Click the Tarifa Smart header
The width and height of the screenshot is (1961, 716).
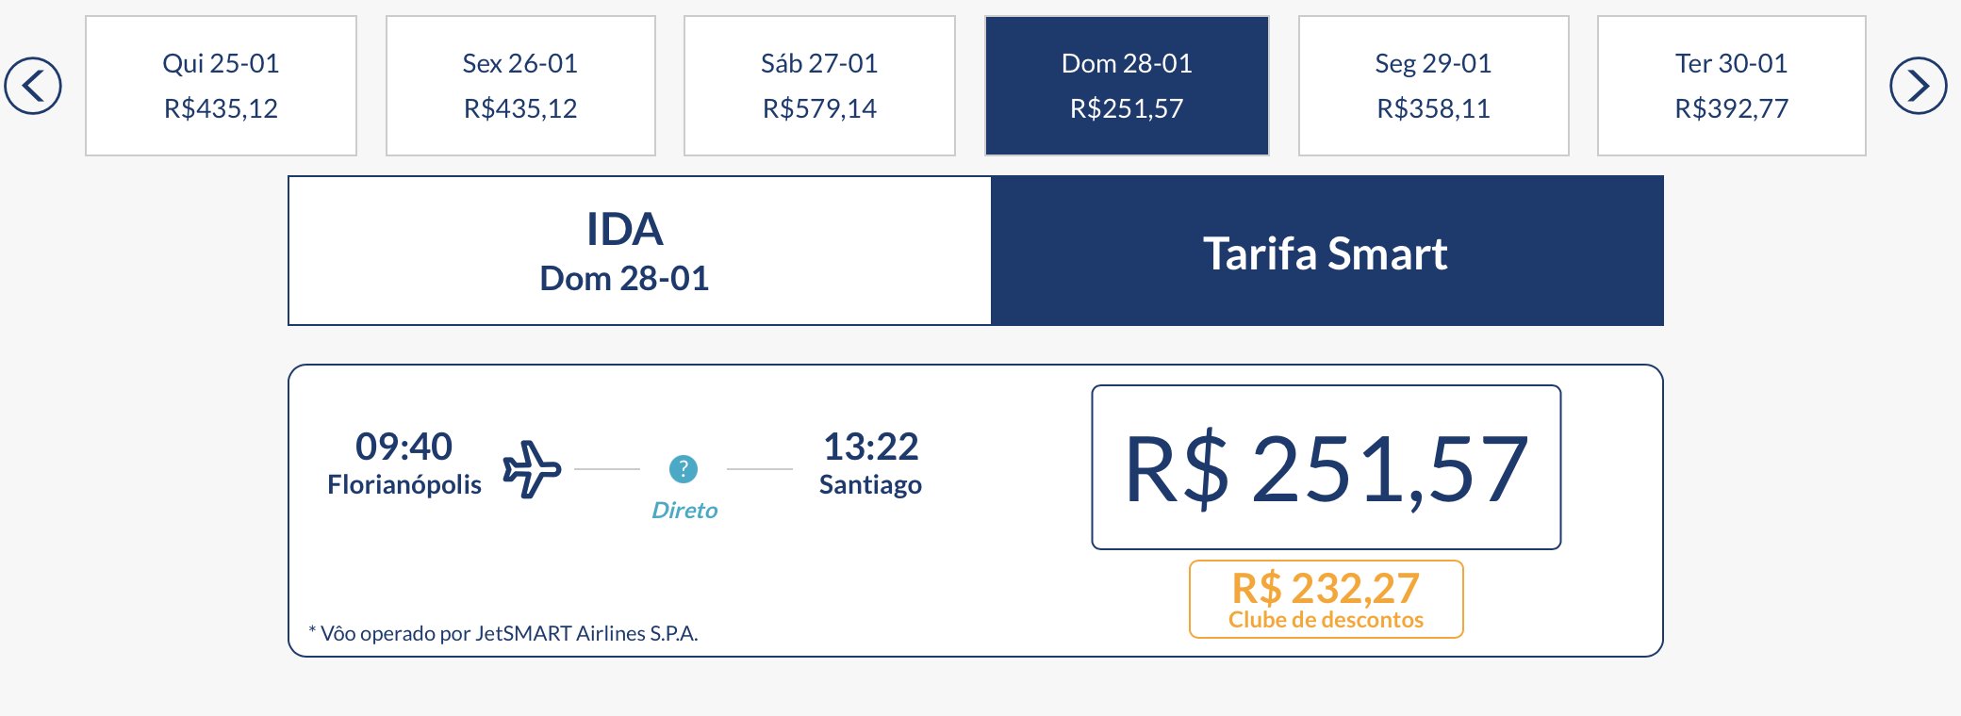[x=1327, y=252]
